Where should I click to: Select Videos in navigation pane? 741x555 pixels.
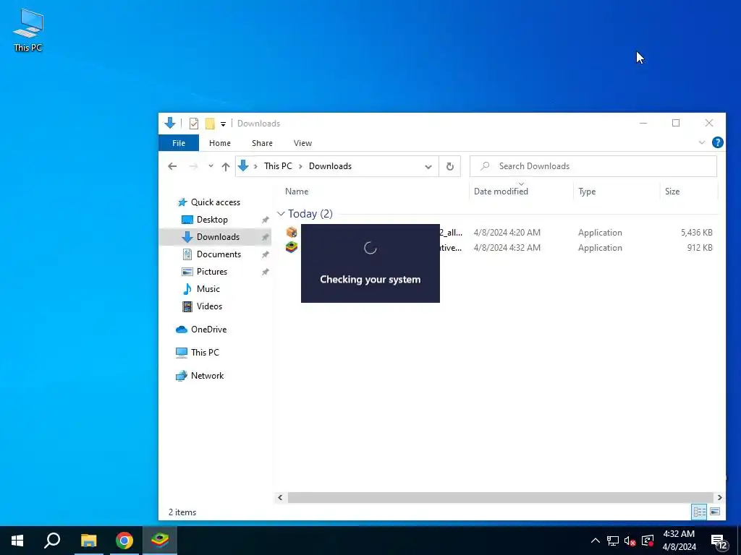209,306
